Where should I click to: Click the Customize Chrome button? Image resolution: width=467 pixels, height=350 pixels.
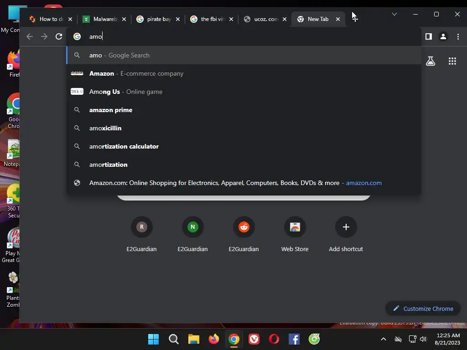coord(423,309)
